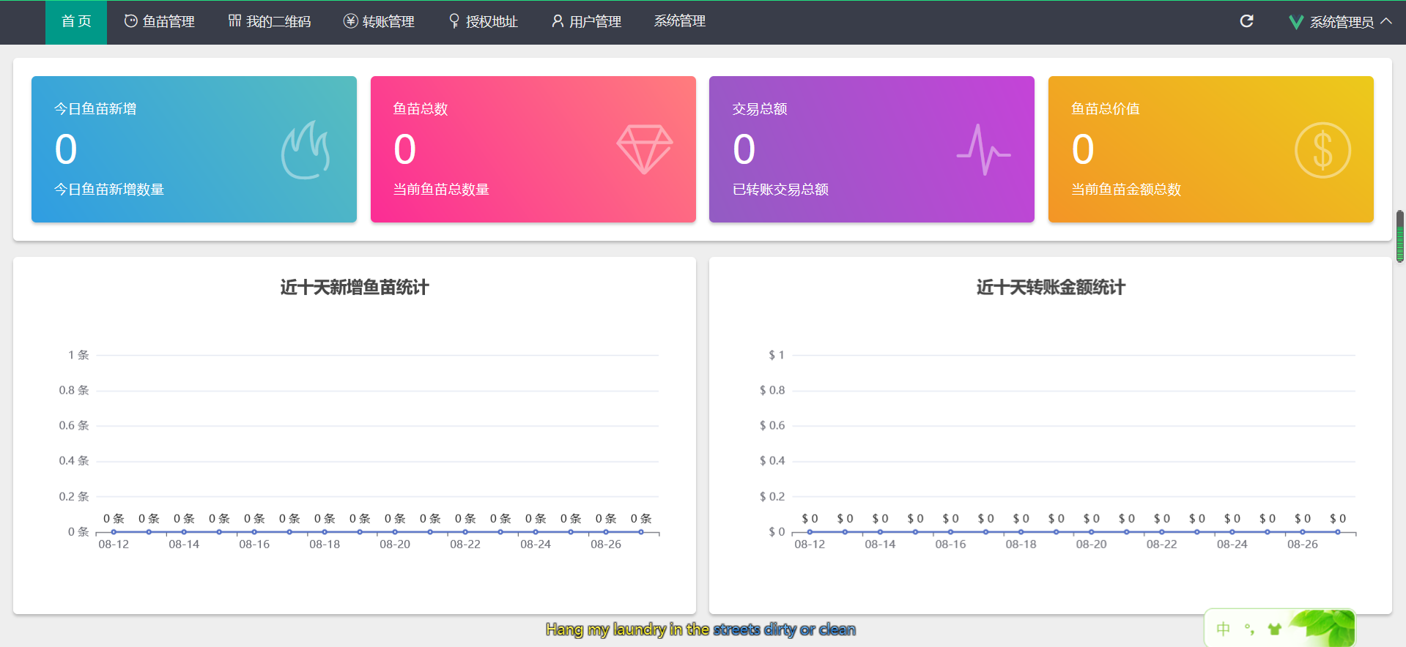The image size is (1406, 647).
Task: Click the 08-22 label on transfer chart axis
Action: click(1162, 545)
